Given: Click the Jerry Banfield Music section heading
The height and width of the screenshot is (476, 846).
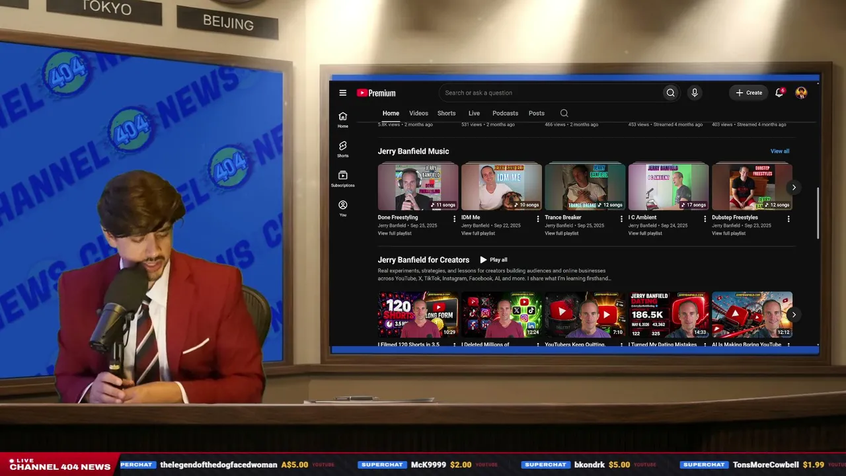Looking at the screenshot, I should click(x=413, y=151).
